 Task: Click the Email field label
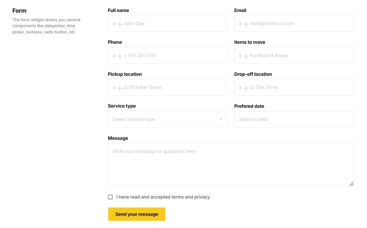pos(240,10)
